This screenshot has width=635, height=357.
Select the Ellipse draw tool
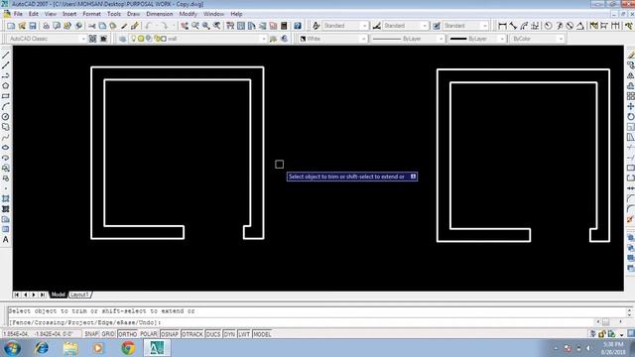[x=6, y=148]
